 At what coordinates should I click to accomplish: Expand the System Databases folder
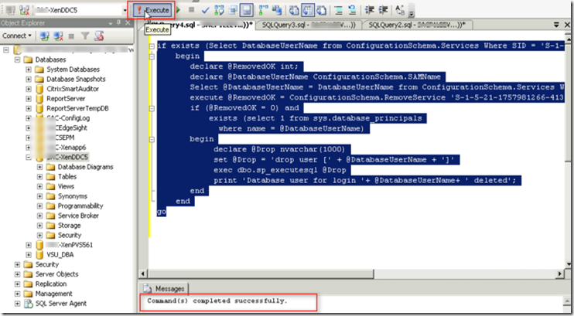[29, 70]
